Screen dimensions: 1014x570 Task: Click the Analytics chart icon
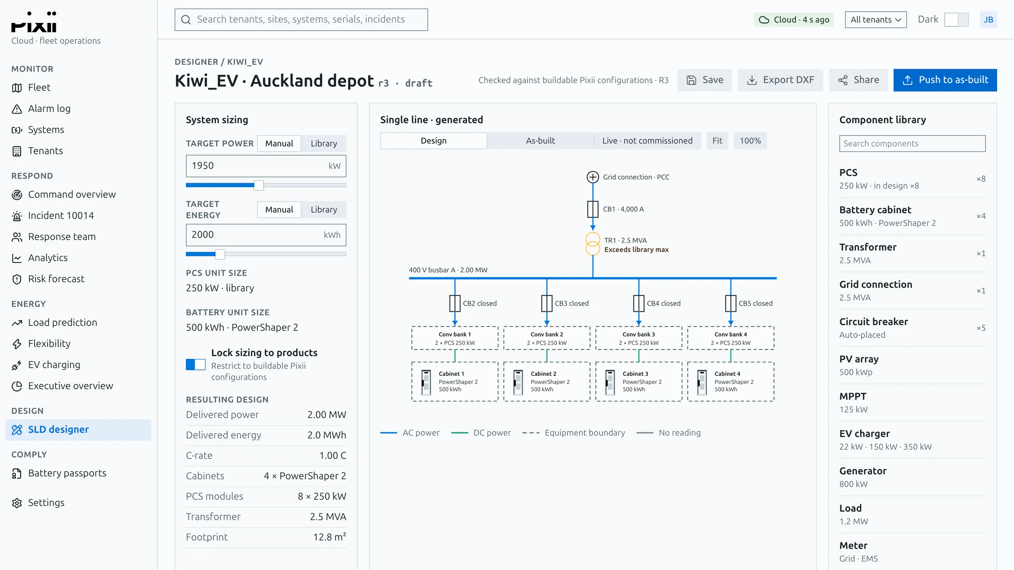click(x=17, y=258)
